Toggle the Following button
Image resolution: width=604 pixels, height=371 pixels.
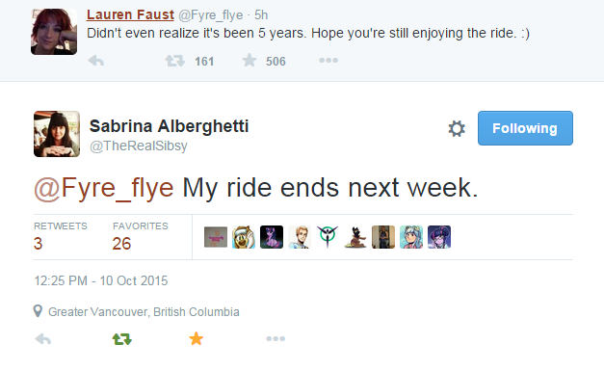pyautogui.click(x=525, y=128)
